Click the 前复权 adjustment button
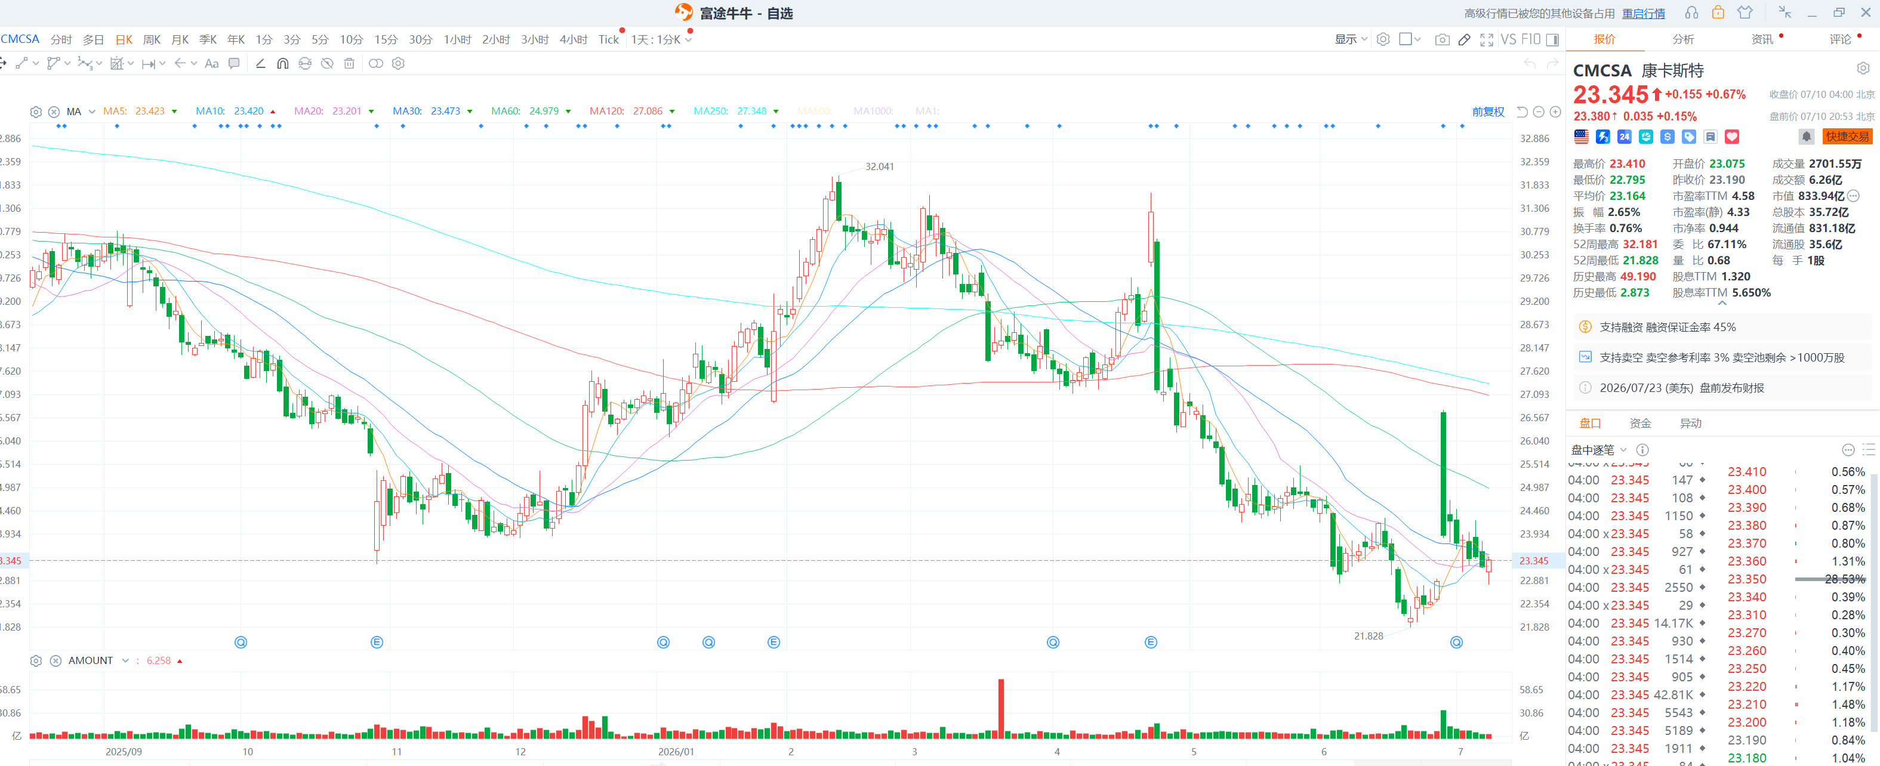 coord(1488,112)
